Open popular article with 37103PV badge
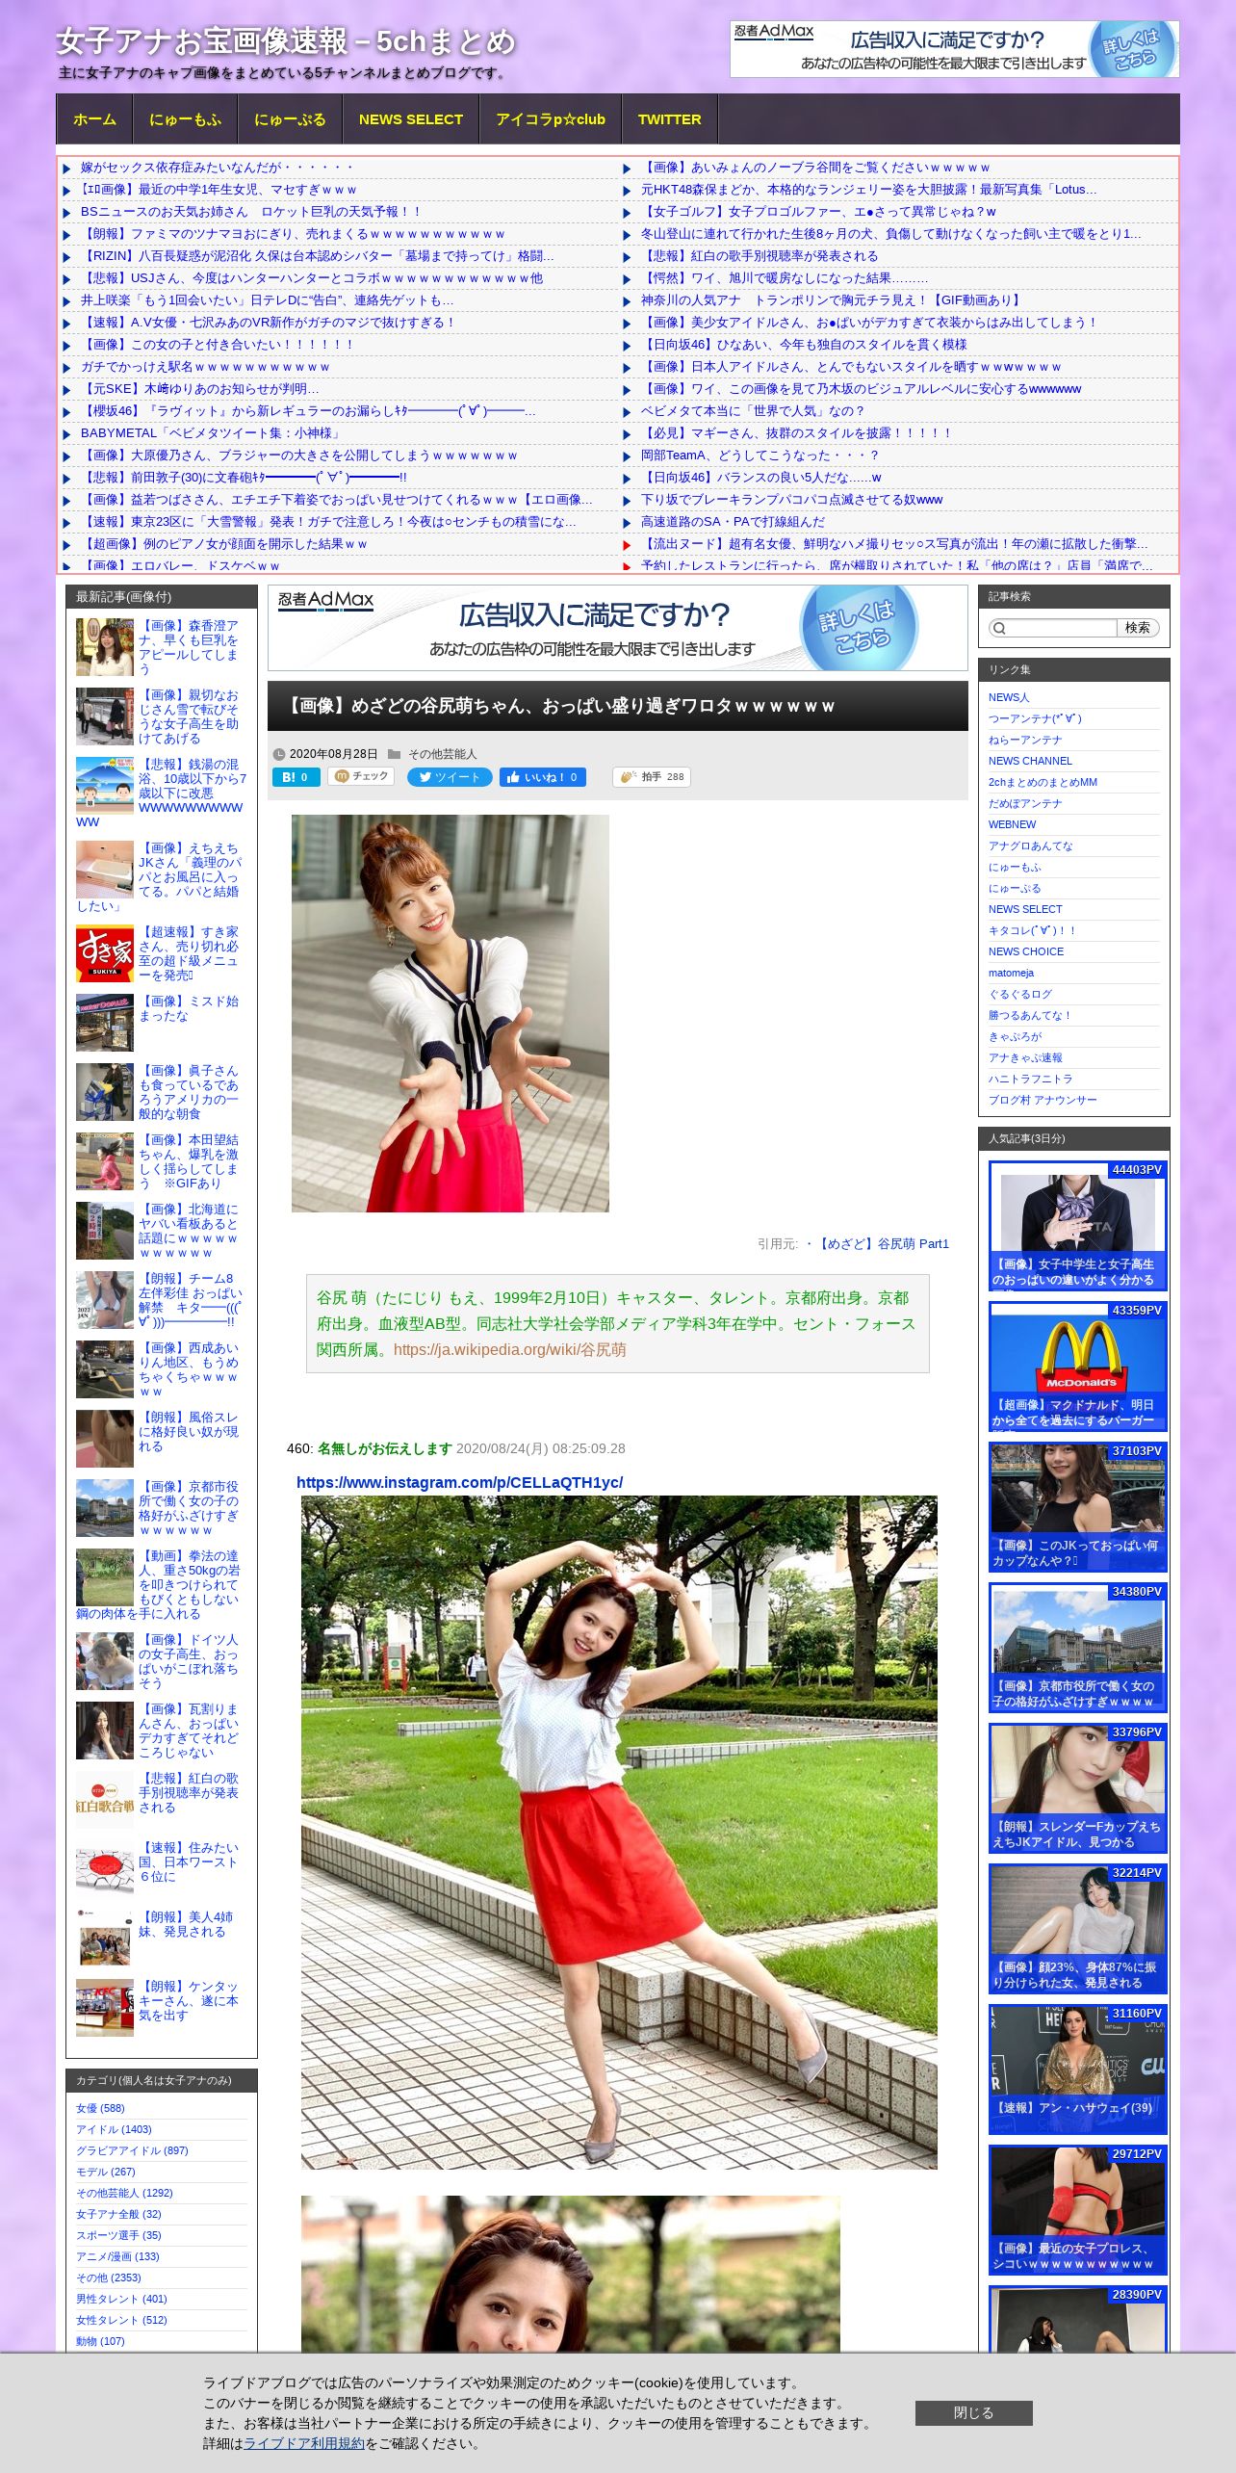1236x2473 pixels. [1077, 1507]
